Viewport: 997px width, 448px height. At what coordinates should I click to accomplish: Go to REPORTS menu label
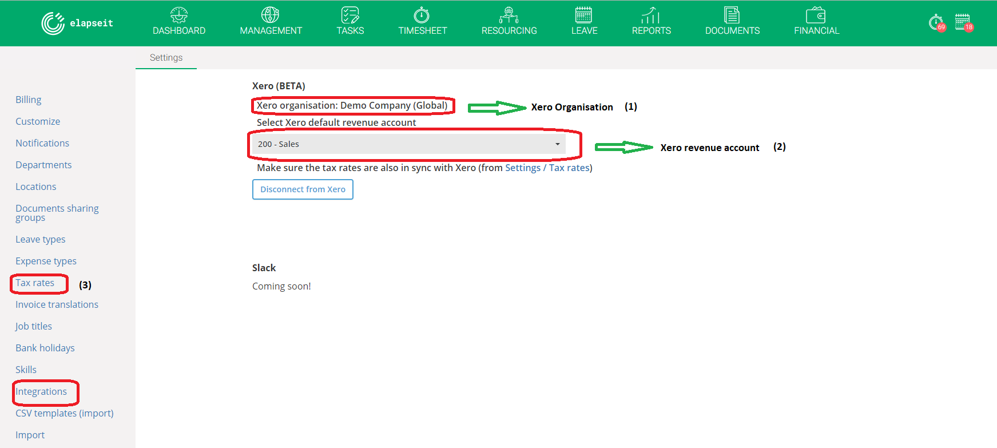(x=652, y=31)
